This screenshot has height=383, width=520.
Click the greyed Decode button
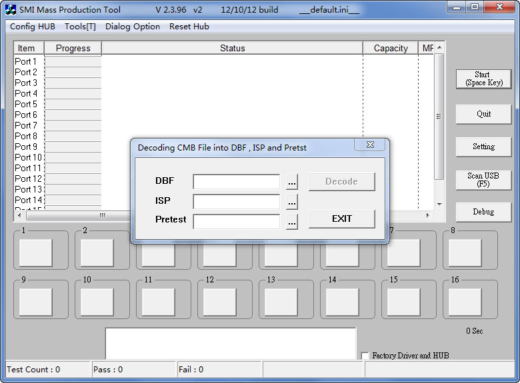tap(342, 182)
